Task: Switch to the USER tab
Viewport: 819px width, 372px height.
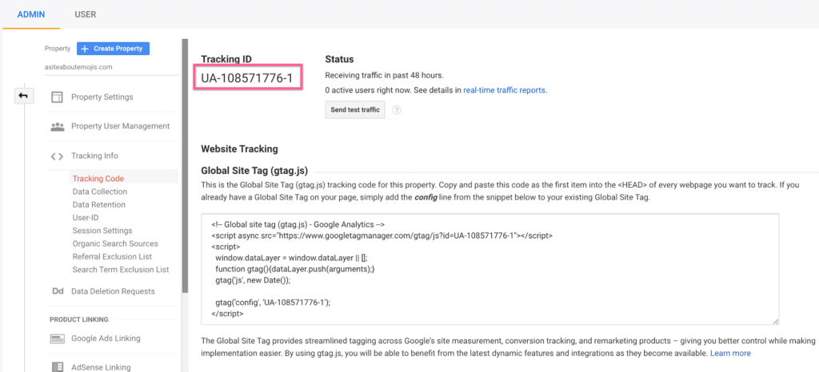Action: pos(85,14)
